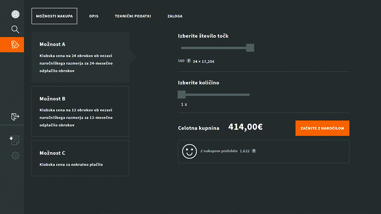Viewport: 381px width, 214px height.
Task: Open the user profile icon
Action: (15, 14)
